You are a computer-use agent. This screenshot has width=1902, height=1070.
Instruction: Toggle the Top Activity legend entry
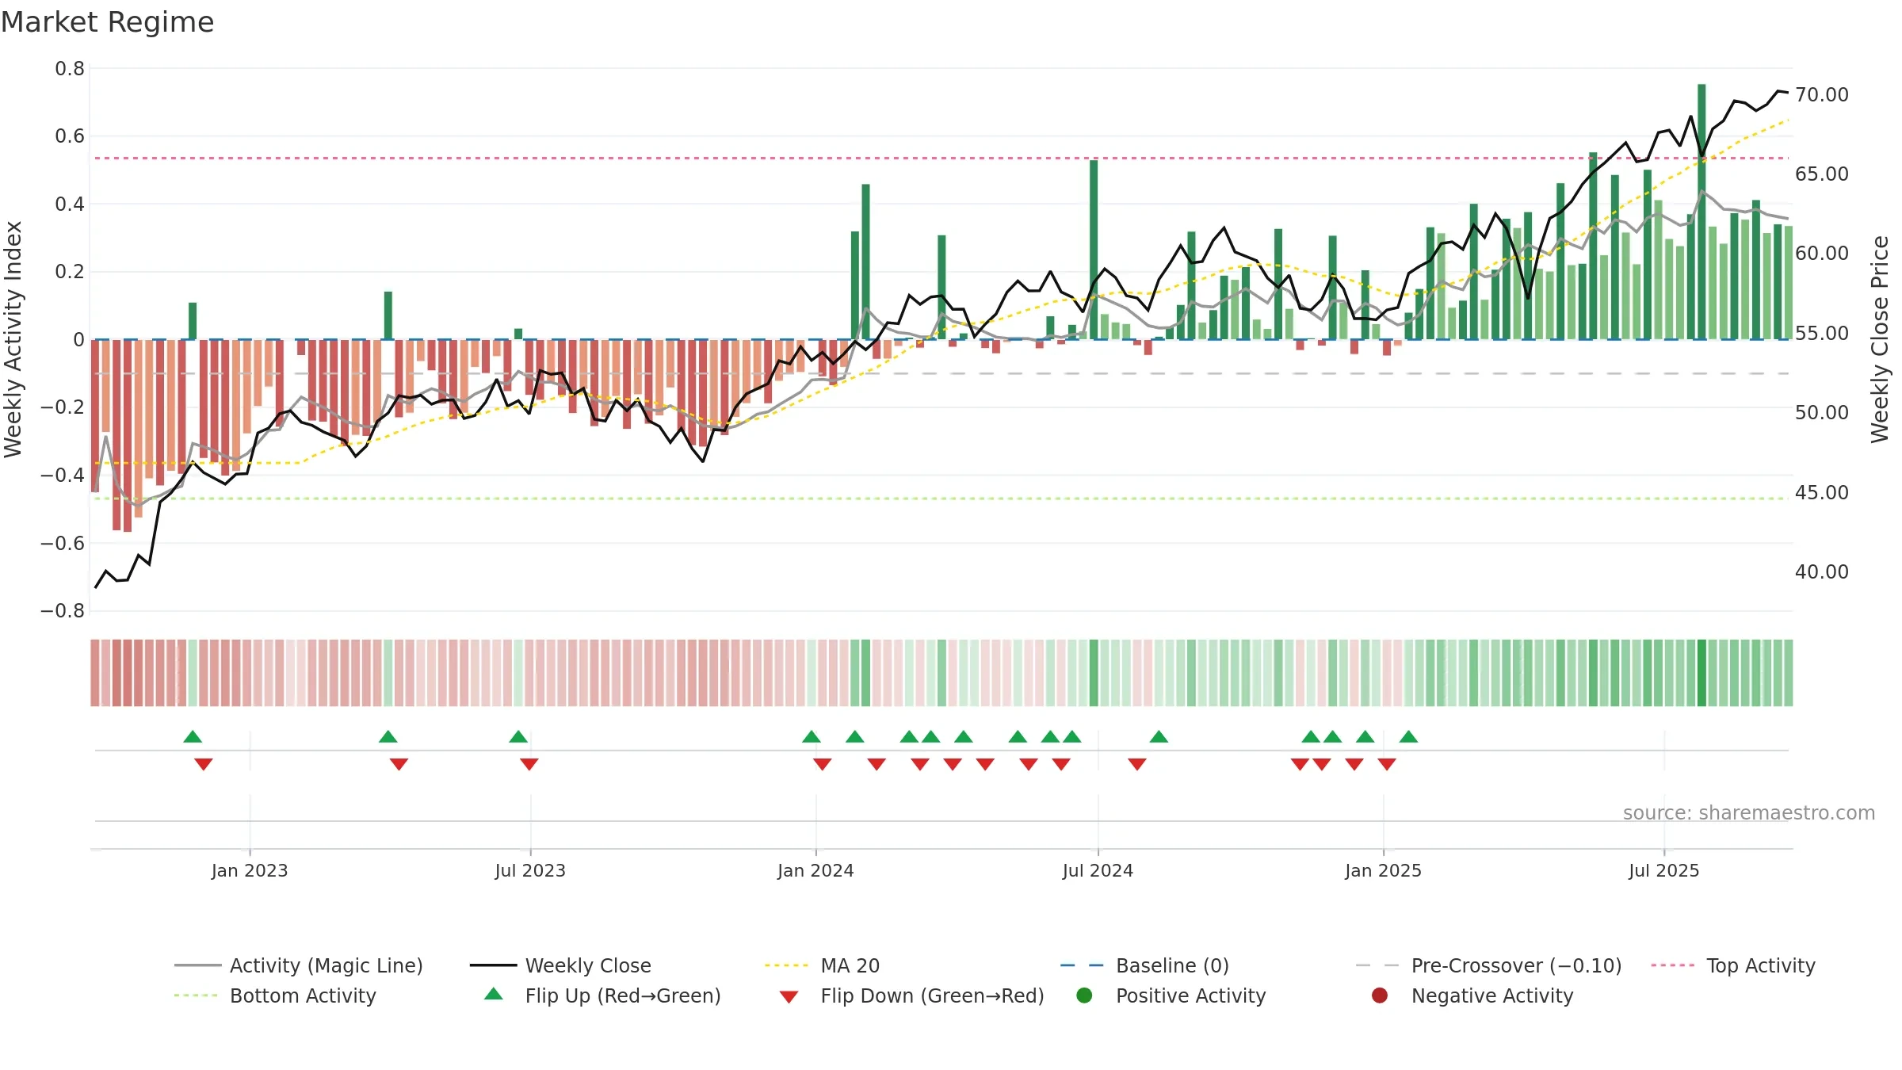click(1732, 965)
